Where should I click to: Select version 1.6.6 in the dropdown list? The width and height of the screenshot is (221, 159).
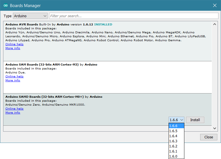coord(176,126)
